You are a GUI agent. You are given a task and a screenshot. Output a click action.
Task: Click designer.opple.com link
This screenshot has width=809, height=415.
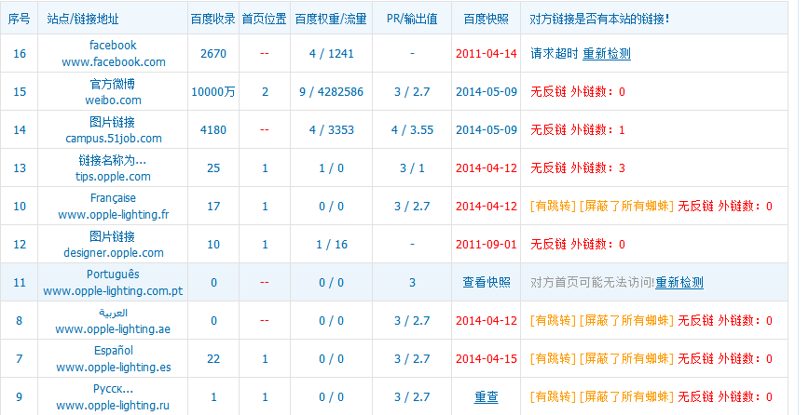point(113,253)
